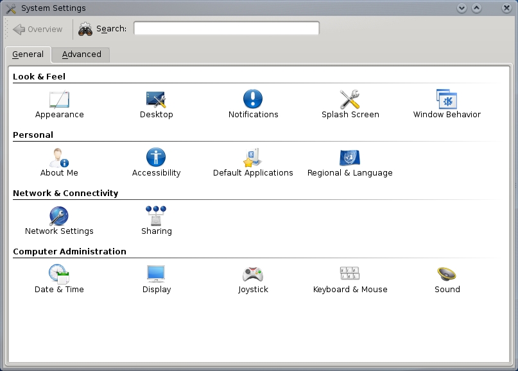Open Network Settings module
The image size is (518, 371).
[59, 217]
